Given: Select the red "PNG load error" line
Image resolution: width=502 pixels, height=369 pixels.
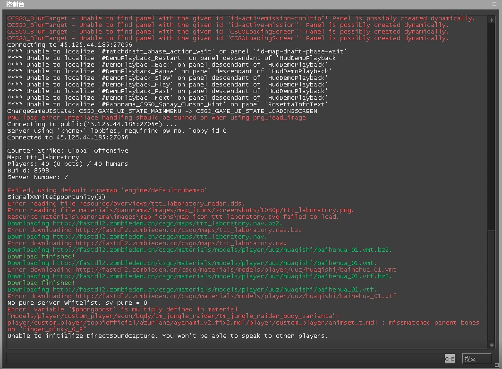Looking at the screenshot, I should click(x=157, y=118).
